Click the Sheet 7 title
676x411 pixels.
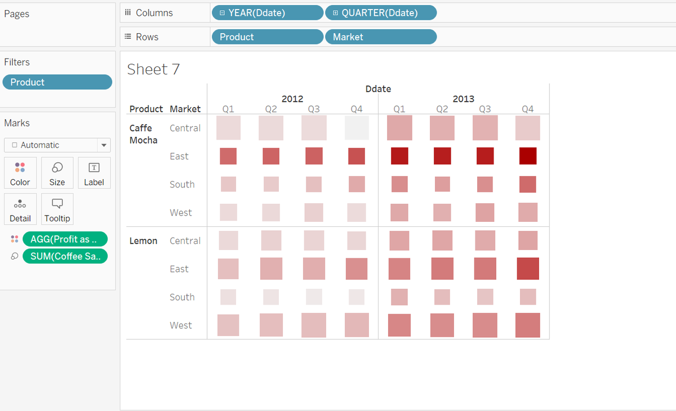[x=153, y=69]
